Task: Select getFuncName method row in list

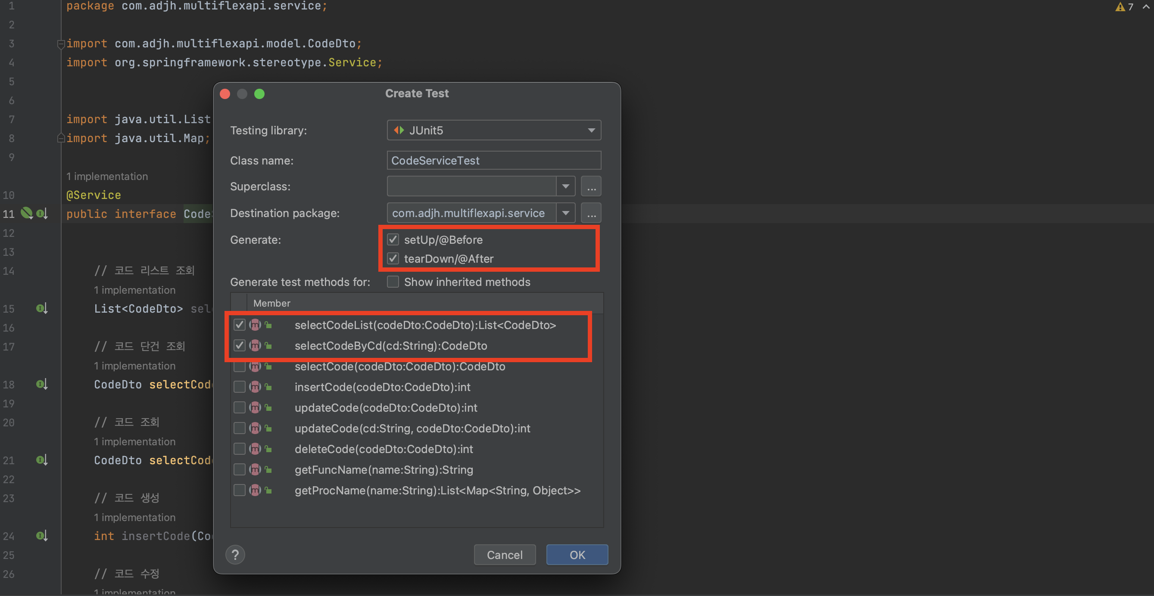Action: click(x=384, y=470)
